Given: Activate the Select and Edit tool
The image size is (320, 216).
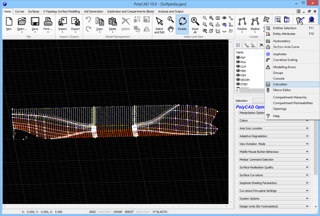Looking at the screenshot, I should point(159,25).
